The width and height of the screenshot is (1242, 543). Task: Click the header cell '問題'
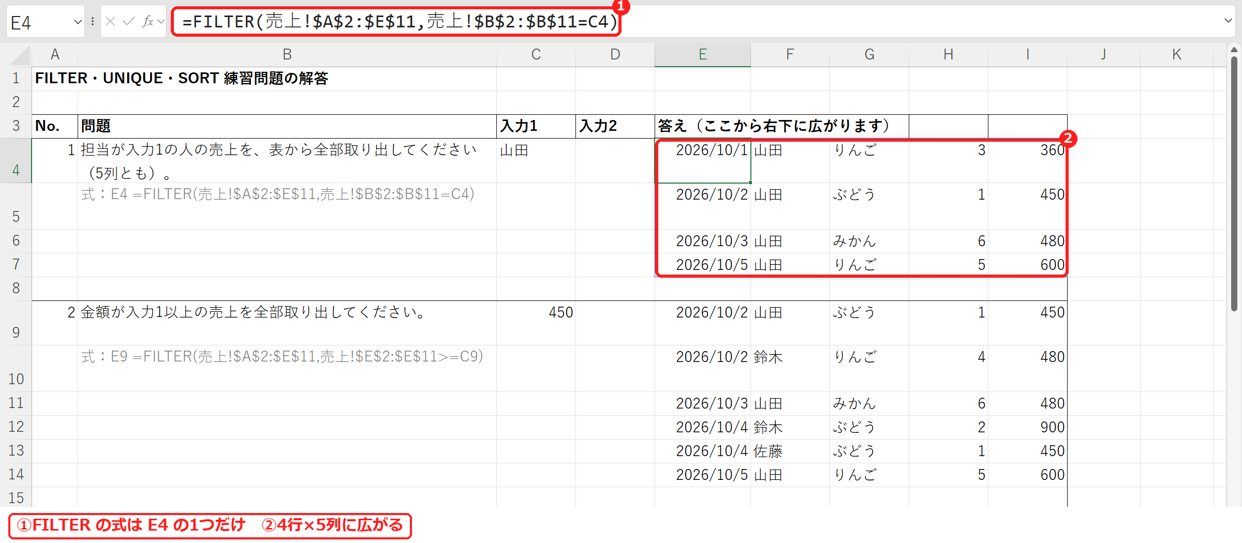pos(287,126)
